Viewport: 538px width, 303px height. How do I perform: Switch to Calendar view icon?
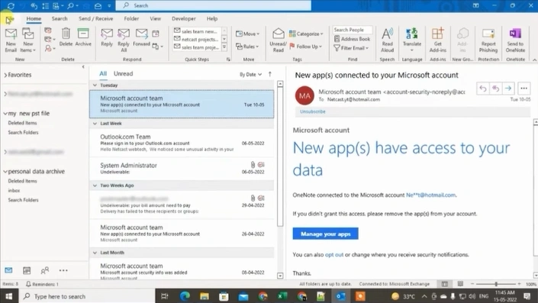click(x=27, y=270)
